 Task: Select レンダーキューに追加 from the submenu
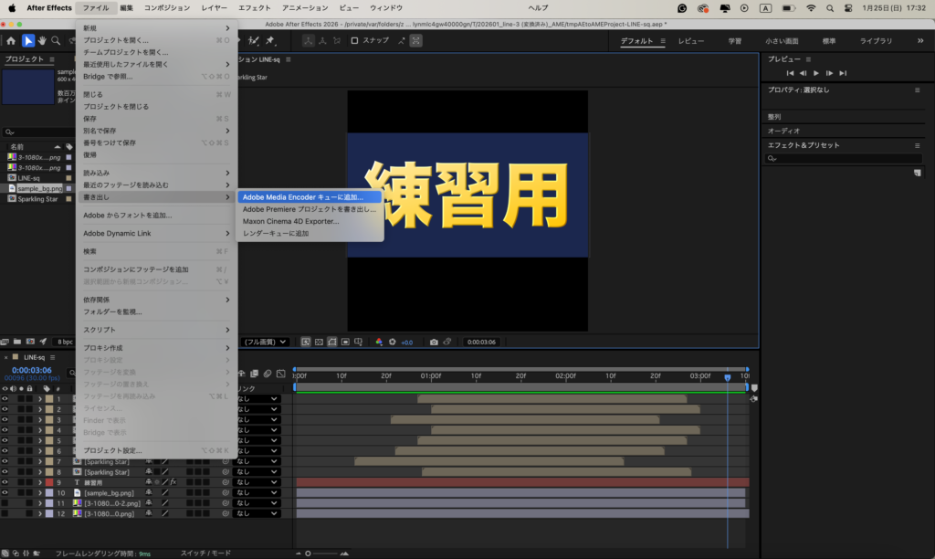(x=275, y=234)
